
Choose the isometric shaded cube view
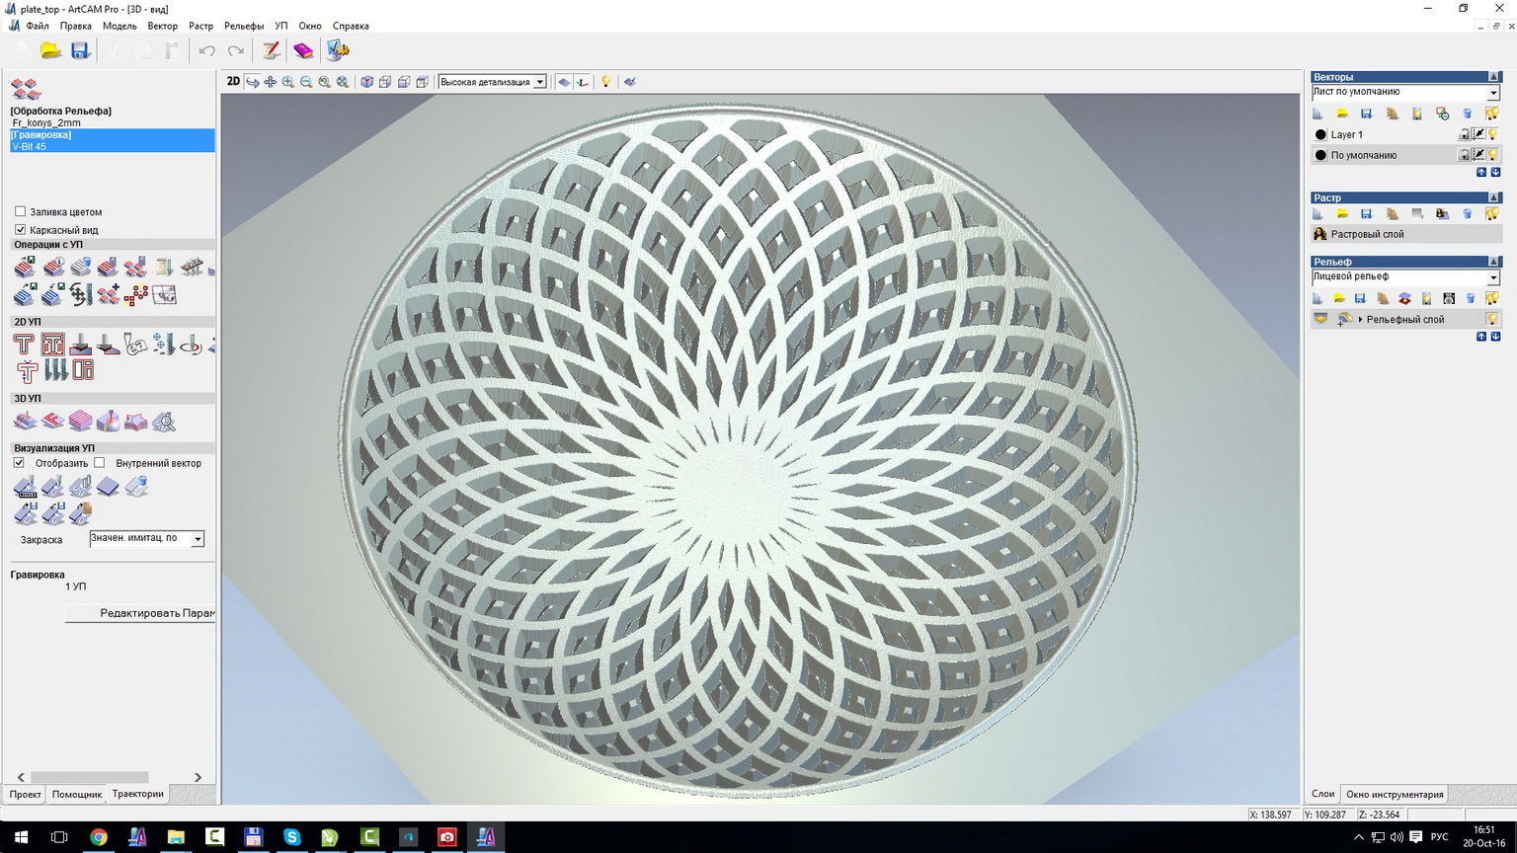[366, 82]
